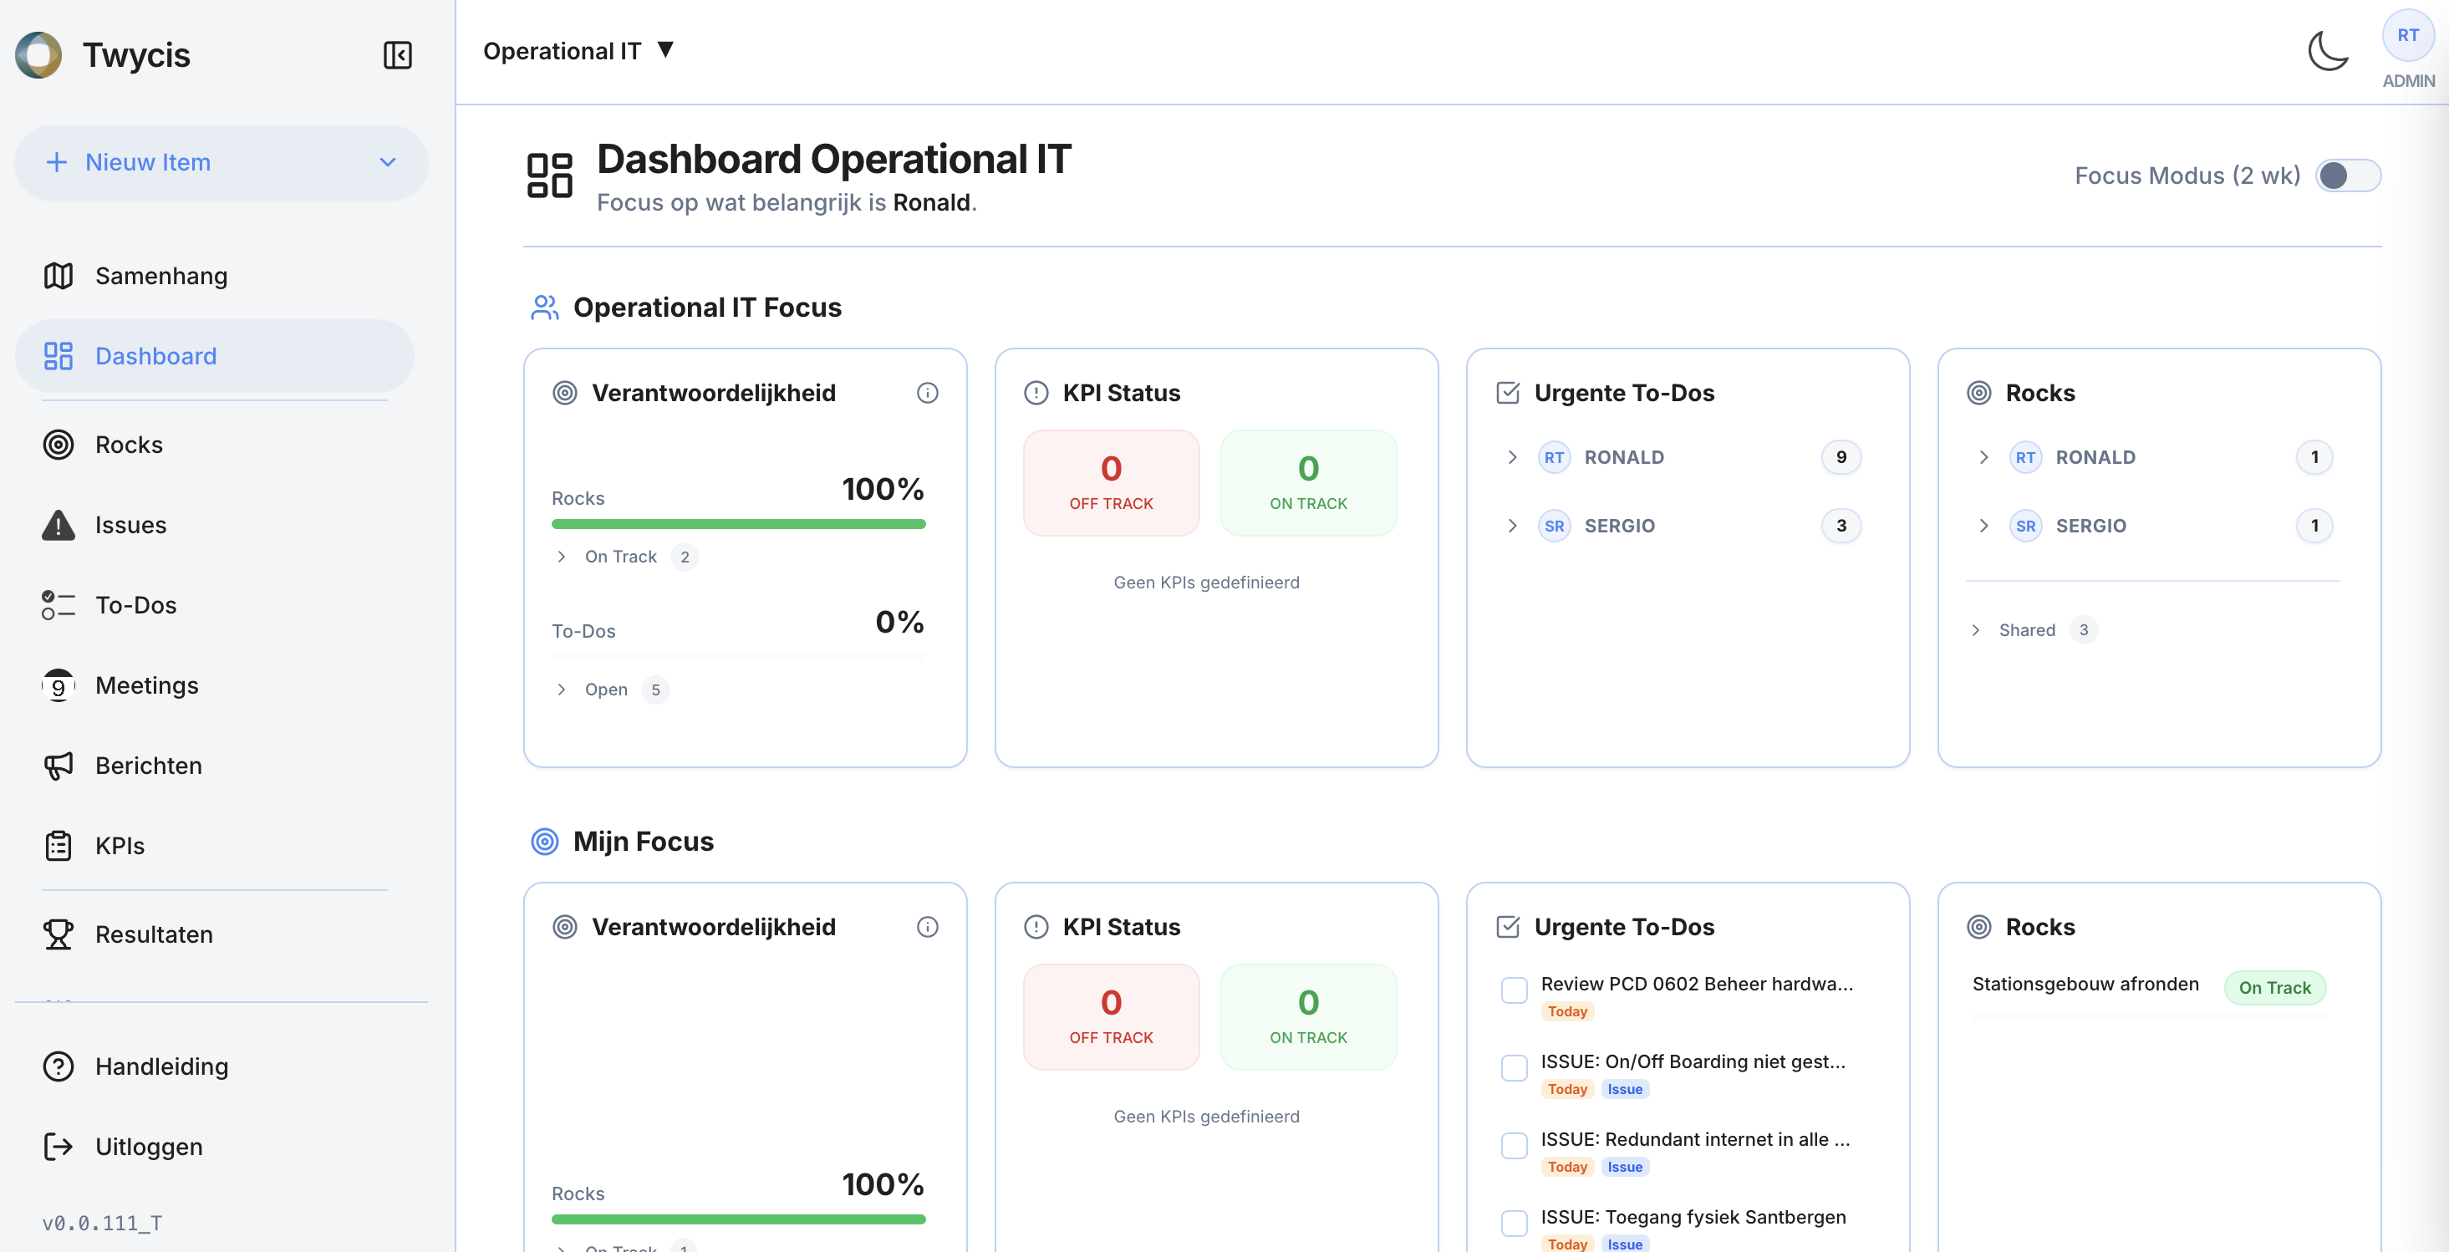The width and height of the screenshot is (2449, 1252).
Task: Click Ronald's urgent to-do count 9
Action: (x=1841, y=457)
